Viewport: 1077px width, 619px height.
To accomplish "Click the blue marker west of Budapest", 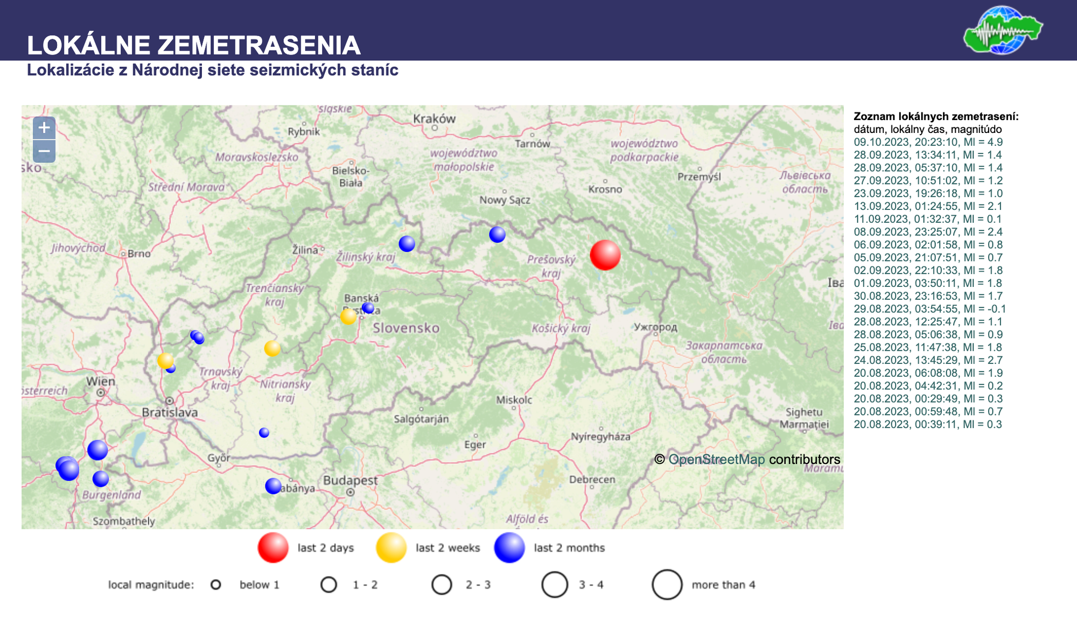I will (x=274, y=486).
